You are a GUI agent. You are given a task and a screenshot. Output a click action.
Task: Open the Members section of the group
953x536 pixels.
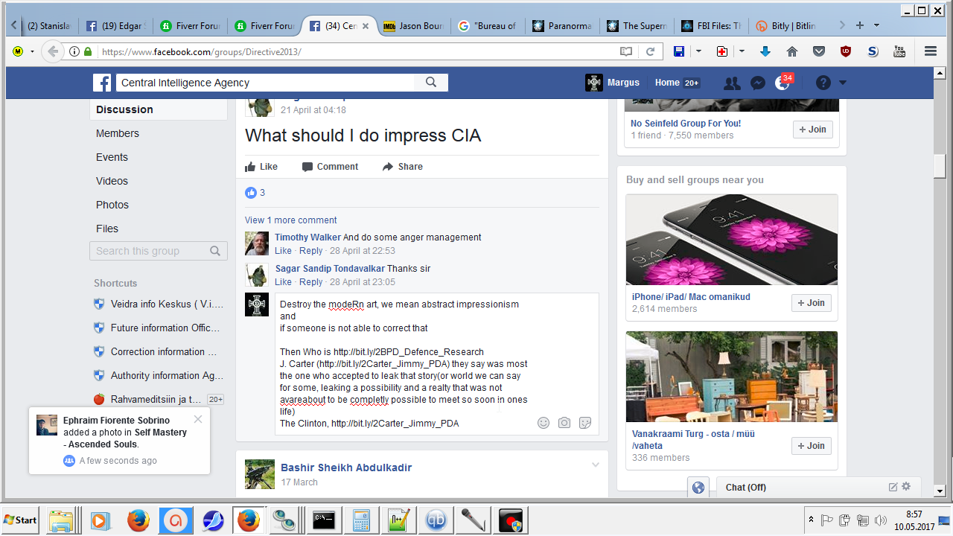coord(118,133)
